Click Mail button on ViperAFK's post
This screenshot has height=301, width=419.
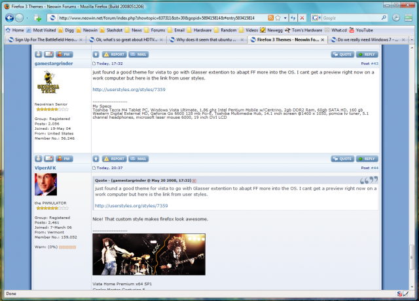tap(138, 159)
